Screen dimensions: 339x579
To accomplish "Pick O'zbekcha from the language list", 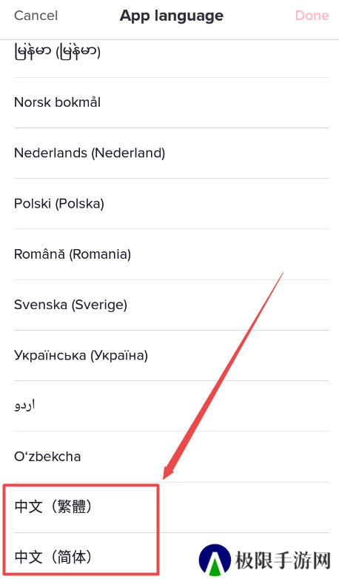I will (x=171, y=457).
